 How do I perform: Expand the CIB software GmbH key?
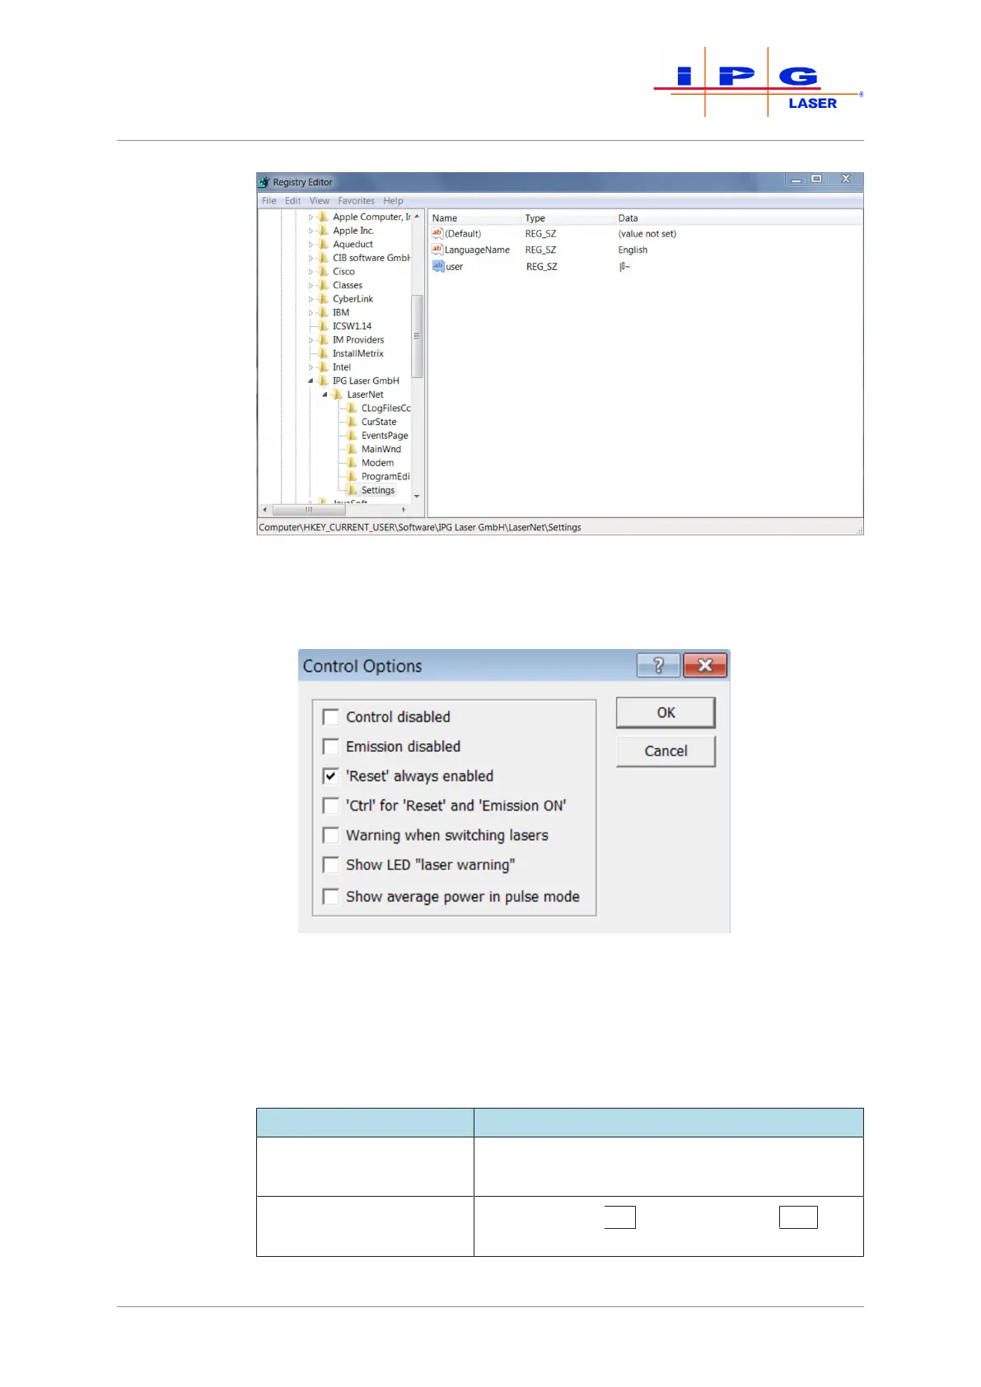[311, 259]
